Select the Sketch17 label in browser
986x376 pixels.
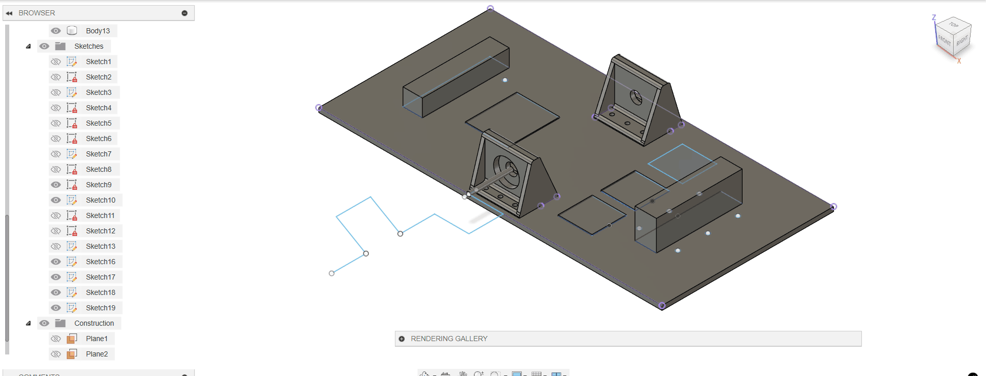(x=101, y=277)
